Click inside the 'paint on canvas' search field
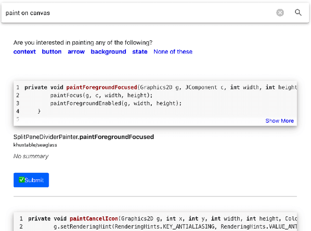 click(x=136, y=13)
